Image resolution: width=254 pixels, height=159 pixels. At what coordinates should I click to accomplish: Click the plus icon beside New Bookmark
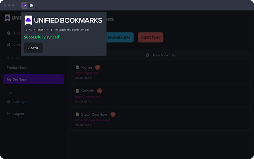148,55
